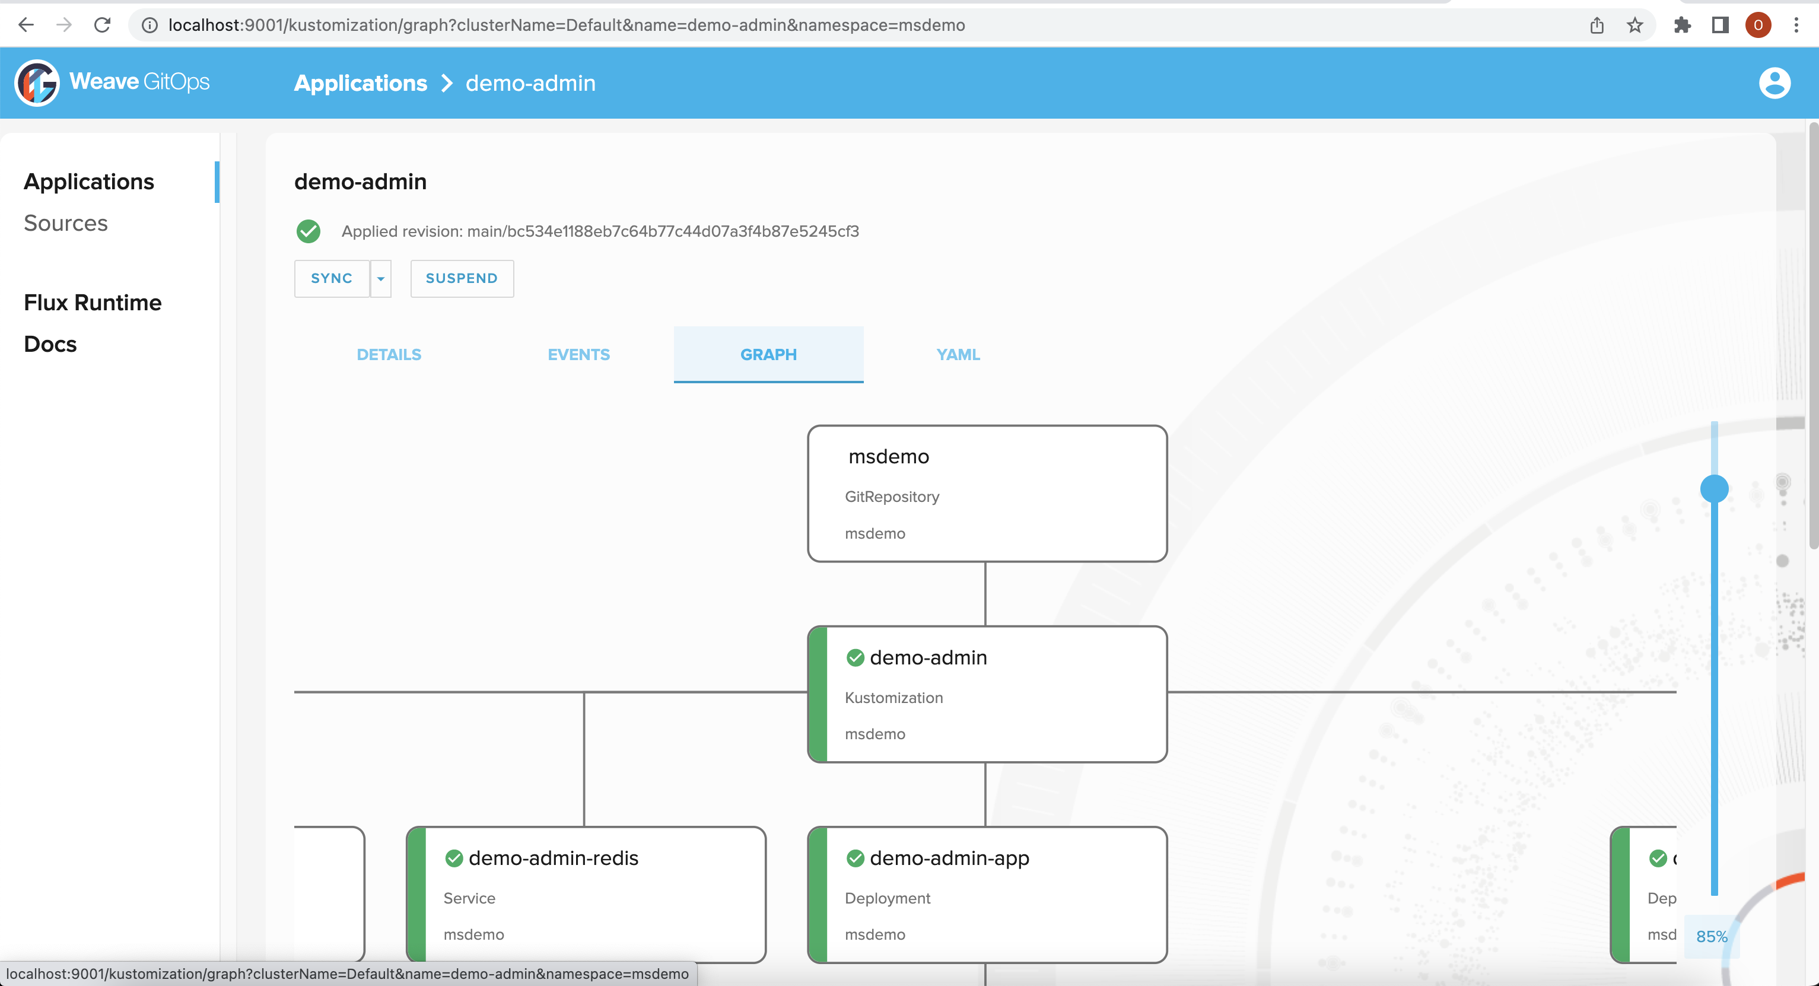Click the Weave GitOps logo icon
1819x986 pixels.
pos(37,82)
